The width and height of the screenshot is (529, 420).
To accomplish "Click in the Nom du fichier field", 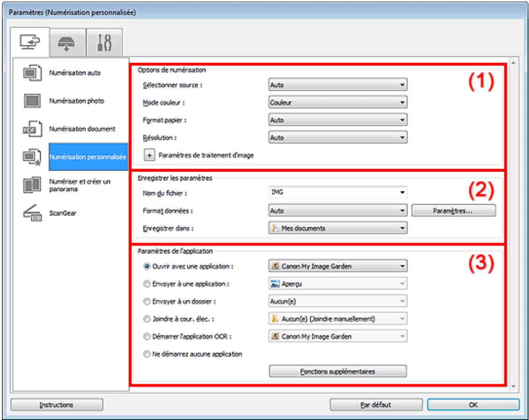I will coord(332,191).
